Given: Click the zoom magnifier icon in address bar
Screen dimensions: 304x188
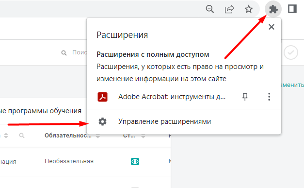Looking at the screenshot, I should point(210,9).
